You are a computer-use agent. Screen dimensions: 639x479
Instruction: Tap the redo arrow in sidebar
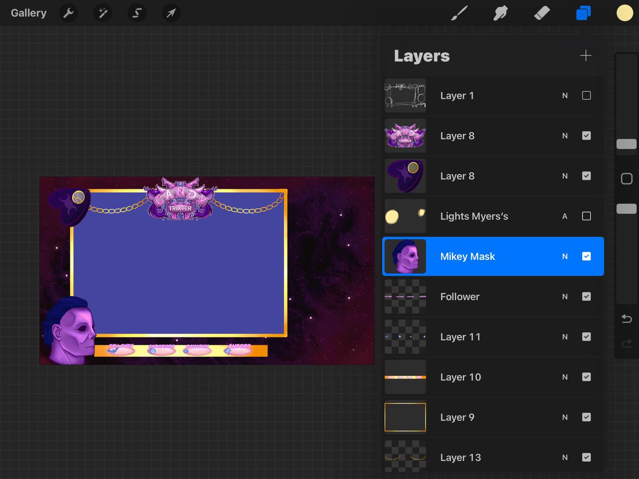click(x=627, y=343)
